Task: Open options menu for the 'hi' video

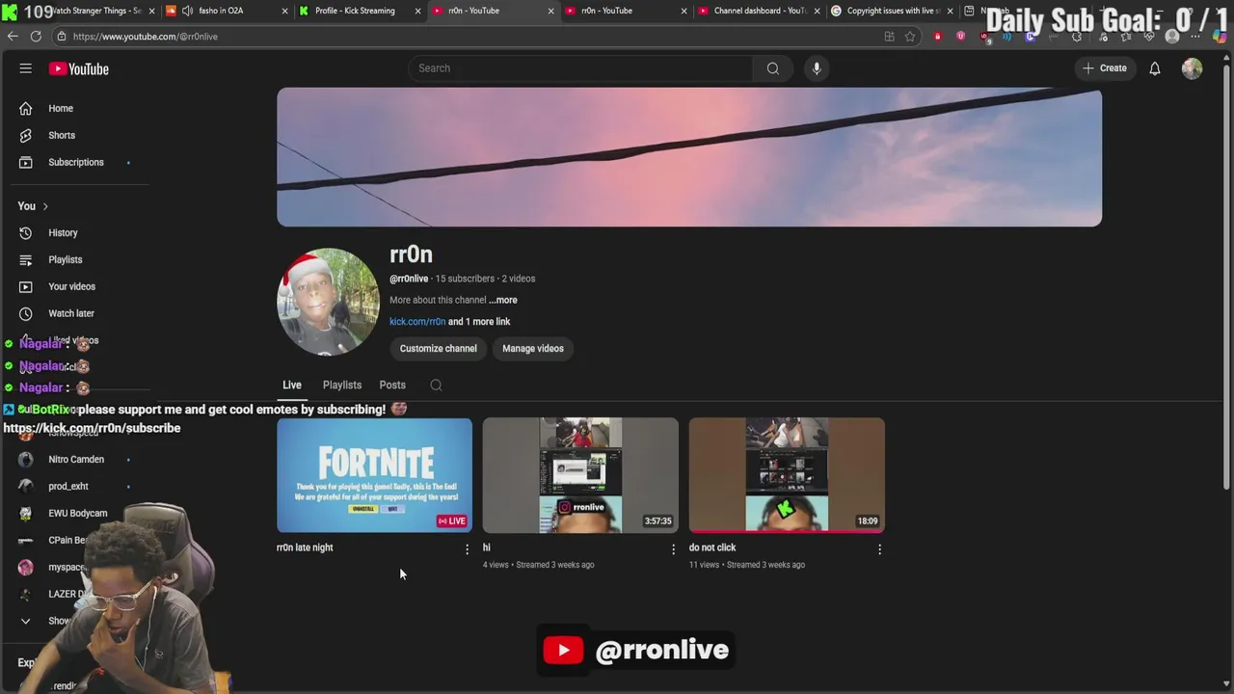Action: click(x=673, y=549)
